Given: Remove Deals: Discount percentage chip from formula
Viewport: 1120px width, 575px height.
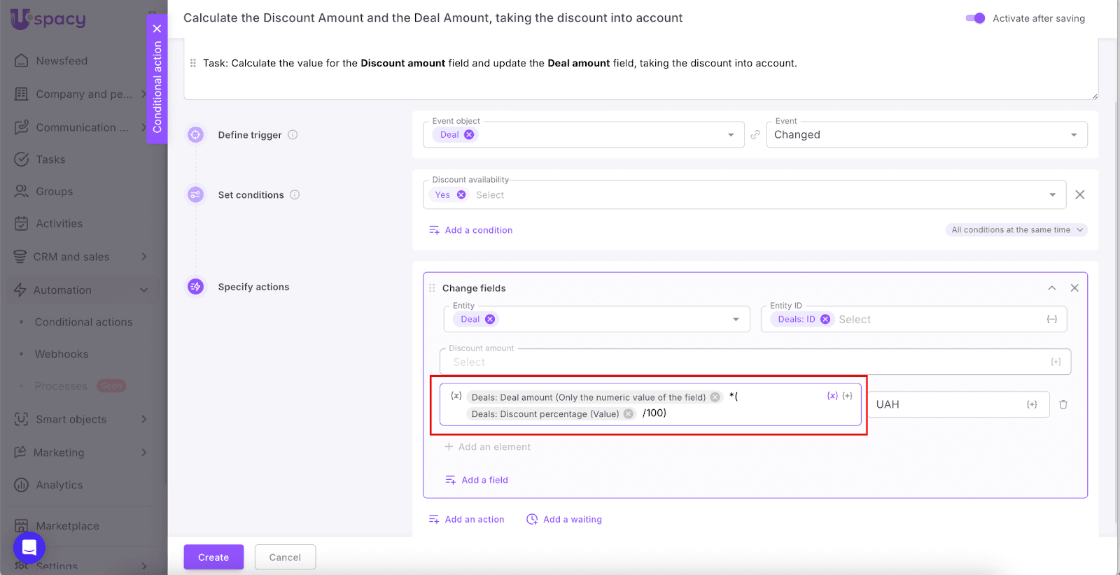Looking at the screenshot, I should click(629, 414).
